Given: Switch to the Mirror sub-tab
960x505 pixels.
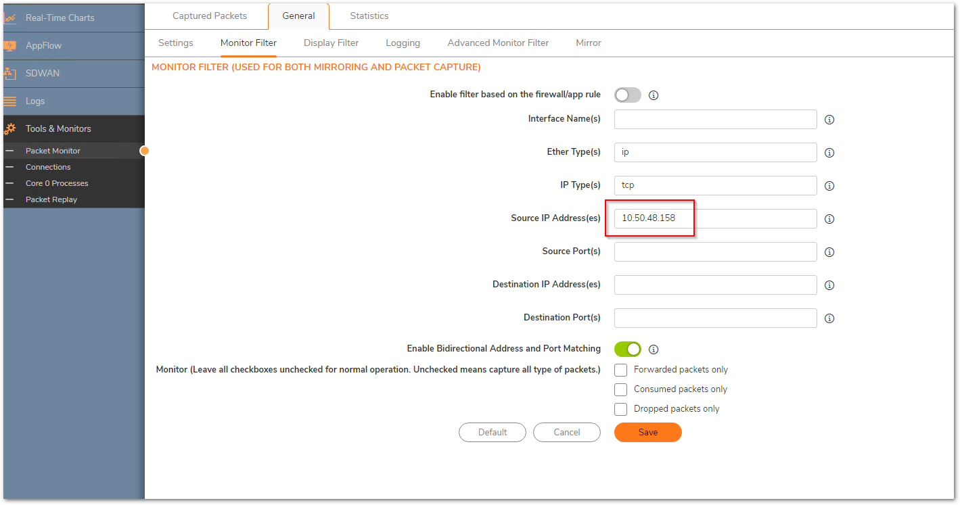Looking at the screenshot, I should pyautogui.click(x=589, y=43).
